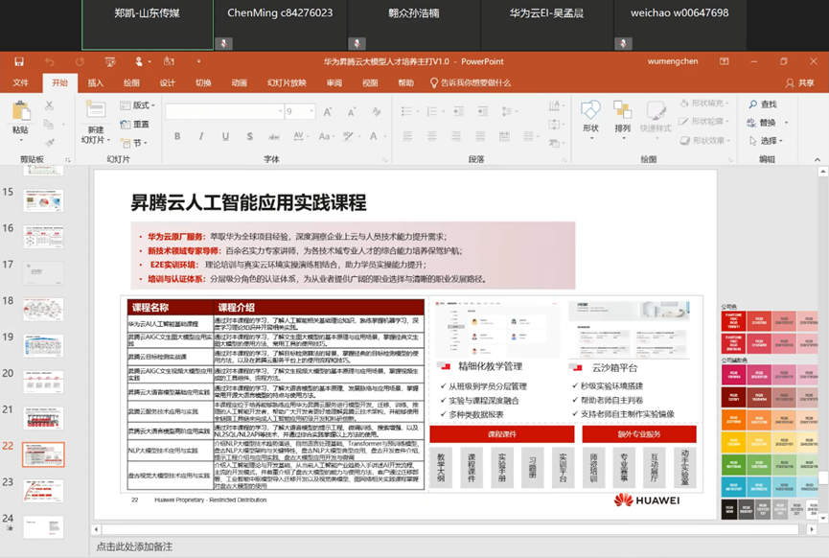Click the add columns icon in 段落
Image resolution: width=829 pixels, height=558 pixels.
pos(528,136)
